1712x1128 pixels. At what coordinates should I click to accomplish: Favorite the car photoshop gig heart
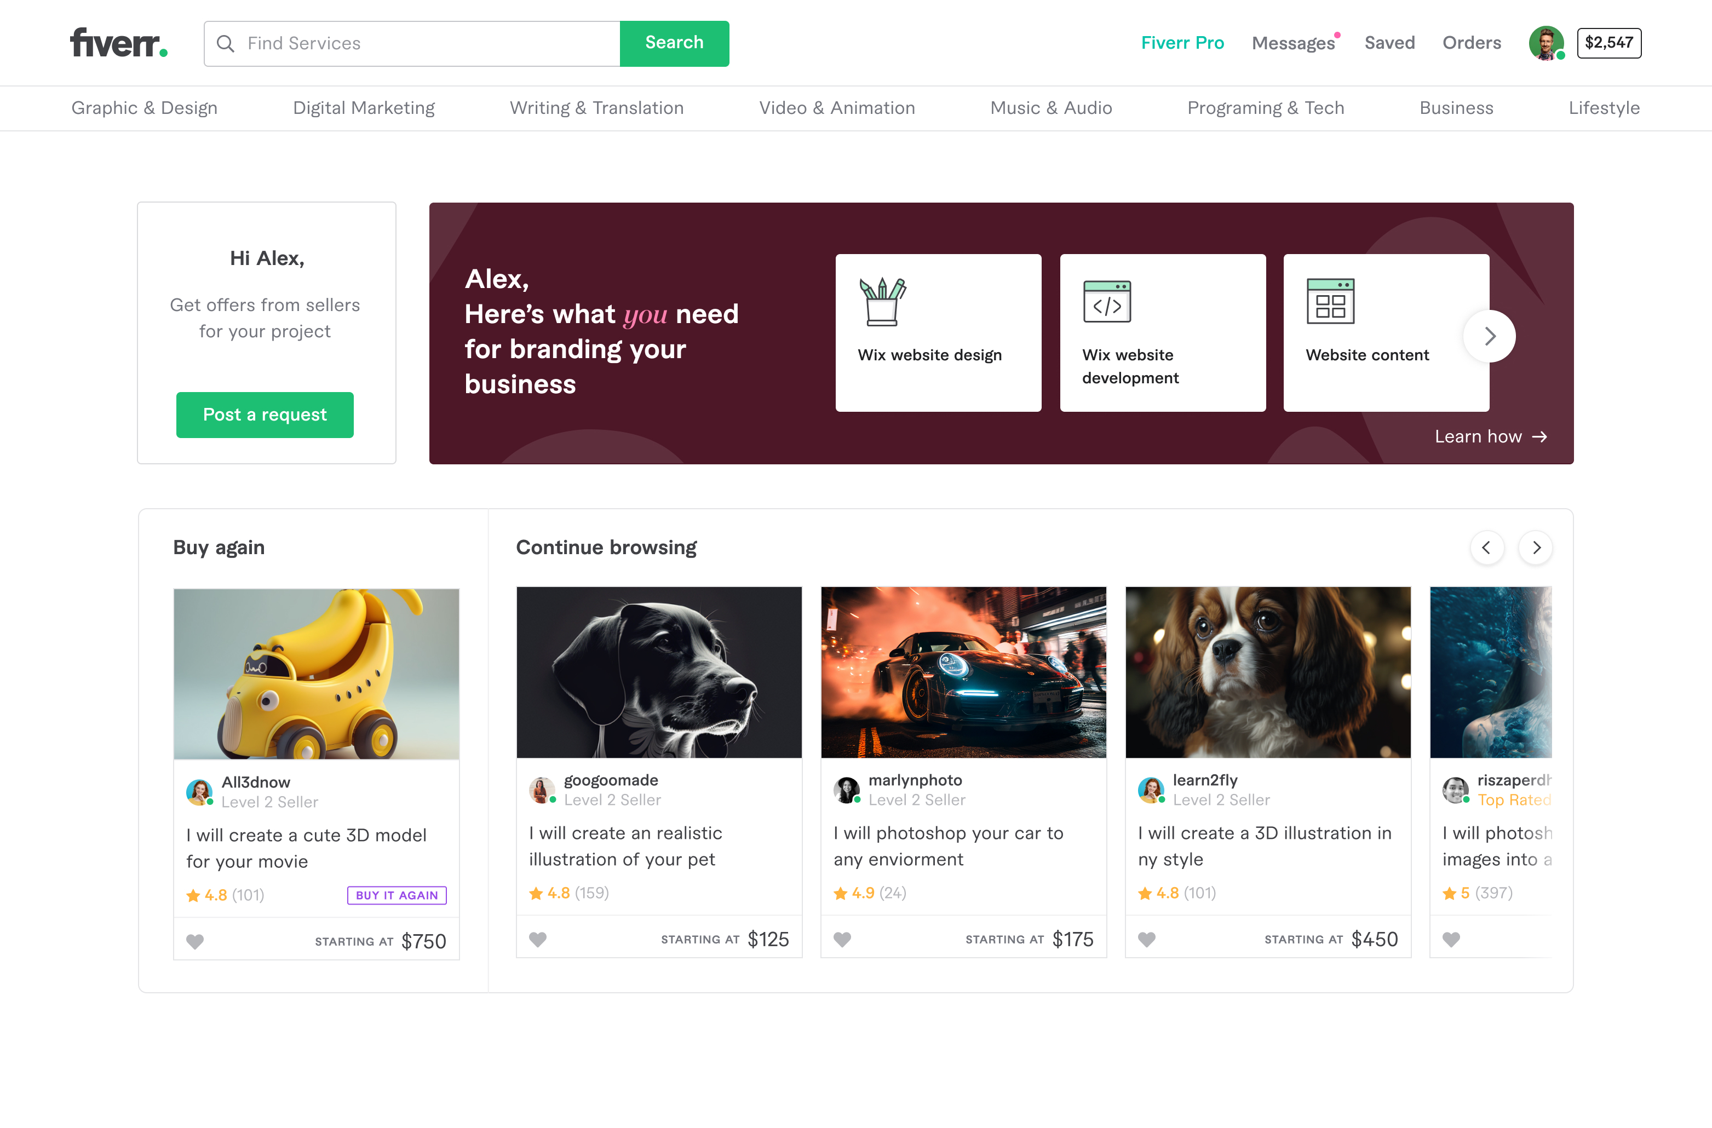(842, 939)
